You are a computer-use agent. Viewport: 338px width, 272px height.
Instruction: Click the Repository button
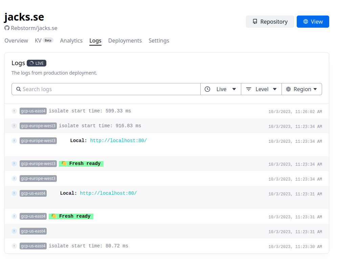click(270, 22)
